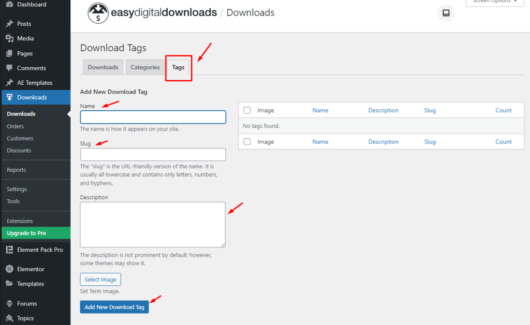Tick the select-all checkbox in table footer
Image resolution: width=530 pixels, height=325 pixels.
pyautogui.click(x=247, y=142)
